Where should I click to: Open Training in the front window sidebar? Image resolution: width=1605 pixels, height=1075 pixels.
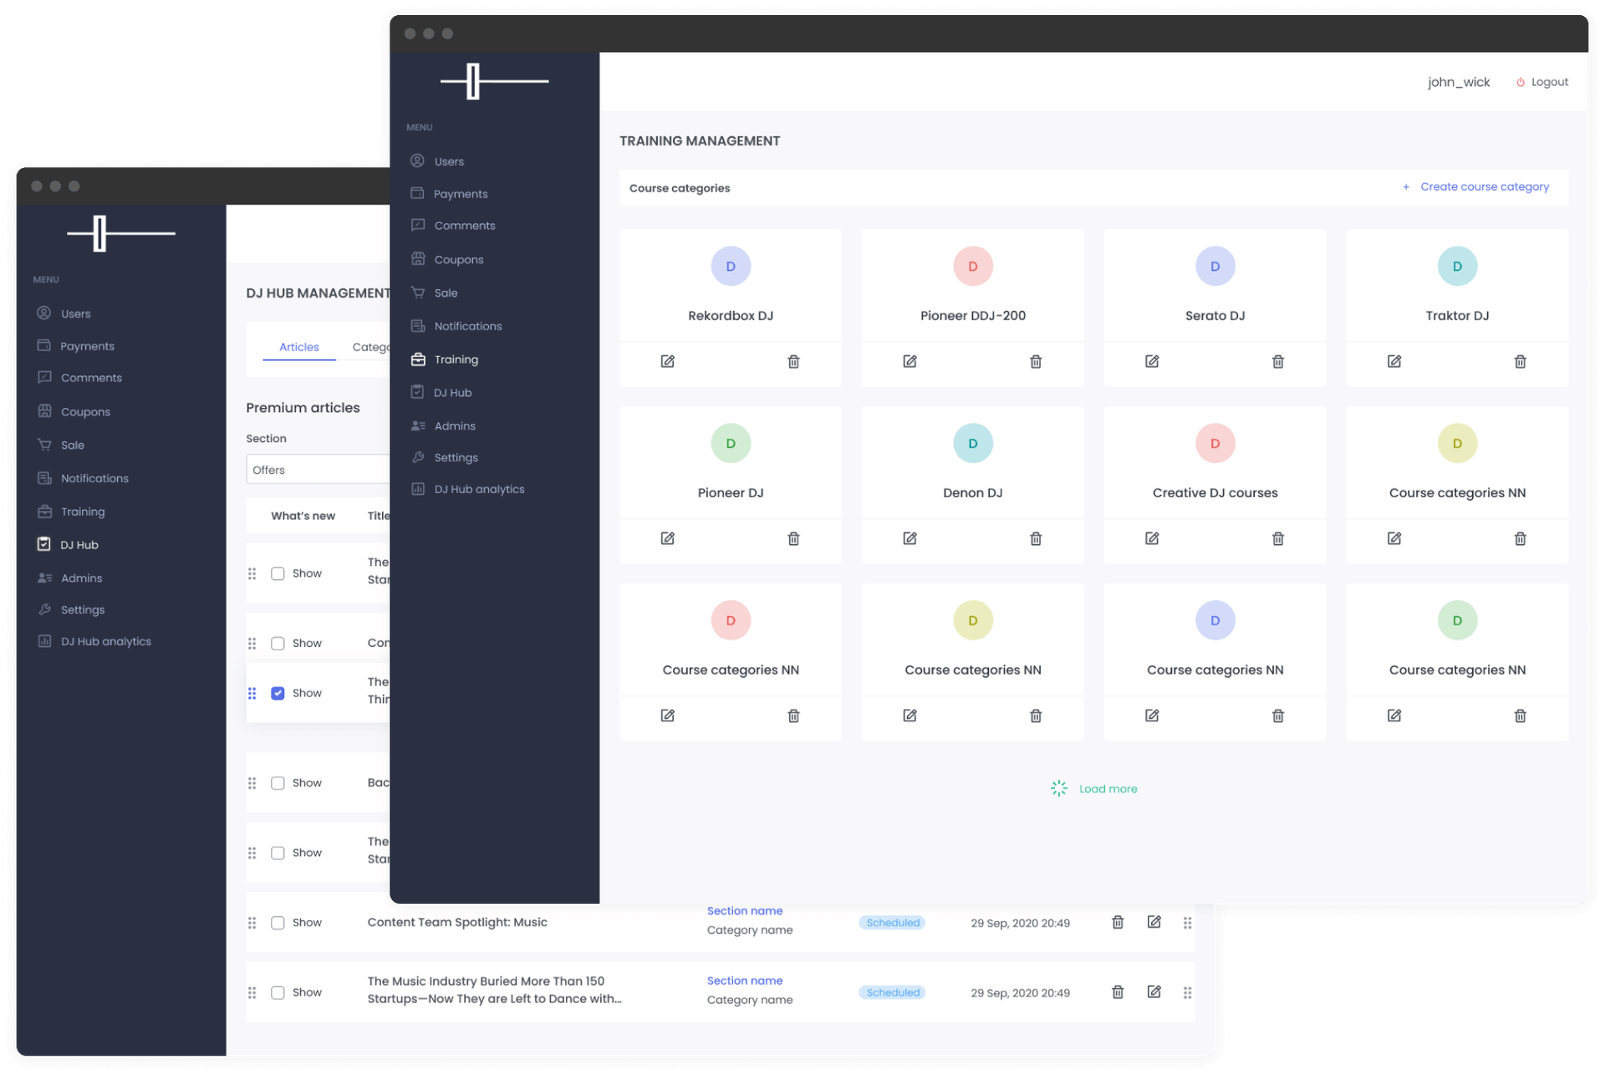456,359
